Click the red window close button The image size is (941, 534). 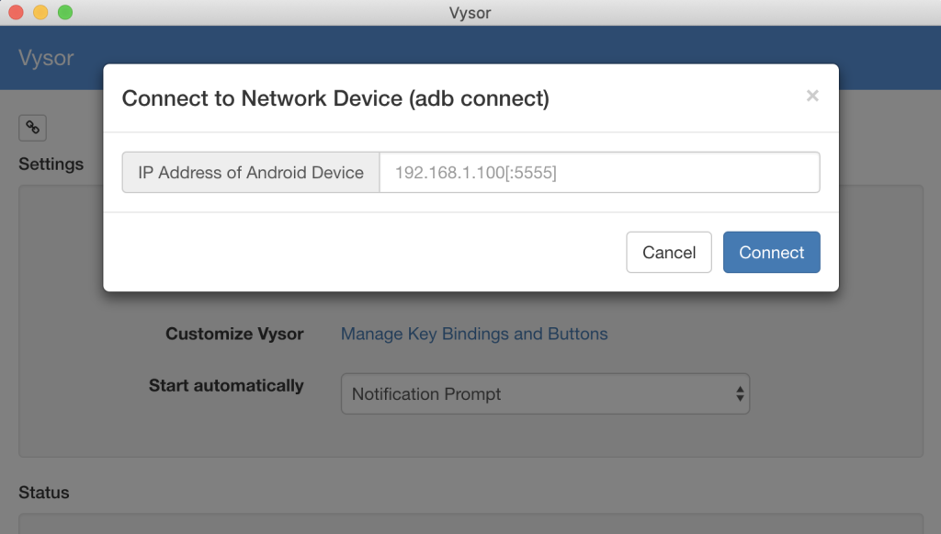(17, 12)
